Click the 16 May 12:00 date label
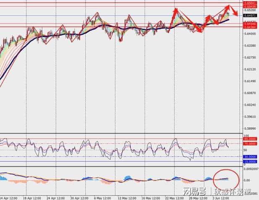 [x=150, y=198]
